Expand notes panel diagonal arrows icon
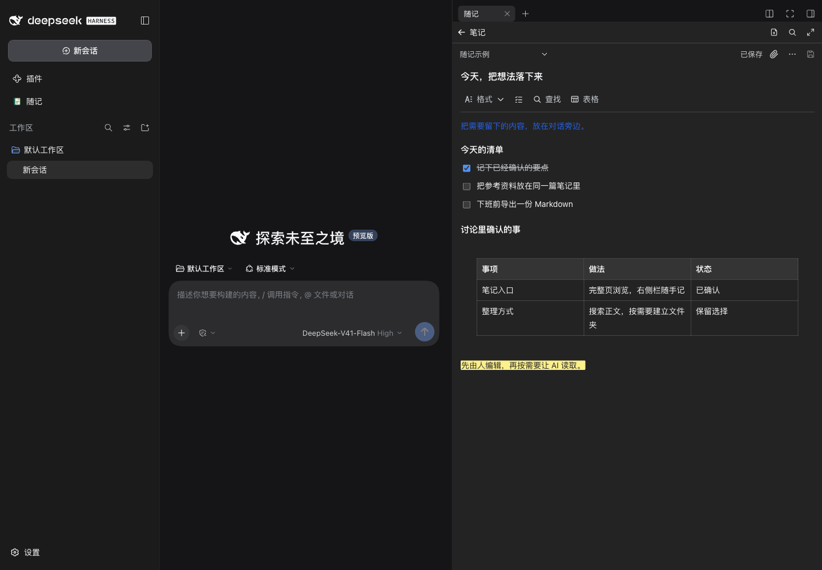The height and width of the screenshot is (570, 822). pyautogui.click(x=811, y=32)
